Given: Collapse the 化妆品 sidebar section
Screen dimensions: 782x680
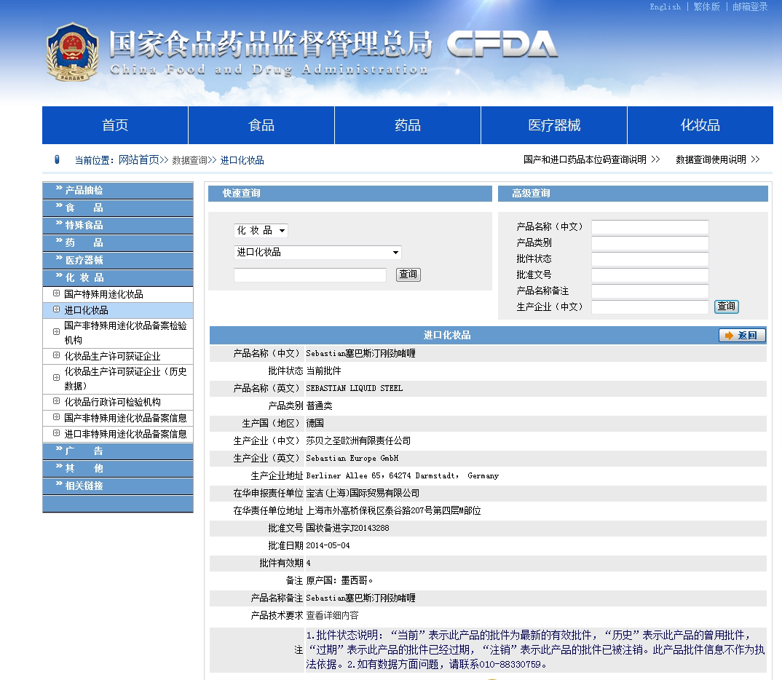Looking at the screenshot, I should 118,277.
